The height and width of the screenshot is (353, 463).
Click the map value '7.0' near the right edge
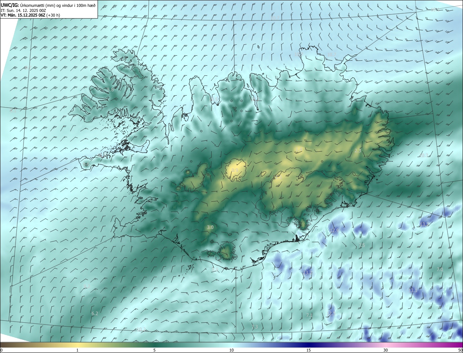pos(440,270)
